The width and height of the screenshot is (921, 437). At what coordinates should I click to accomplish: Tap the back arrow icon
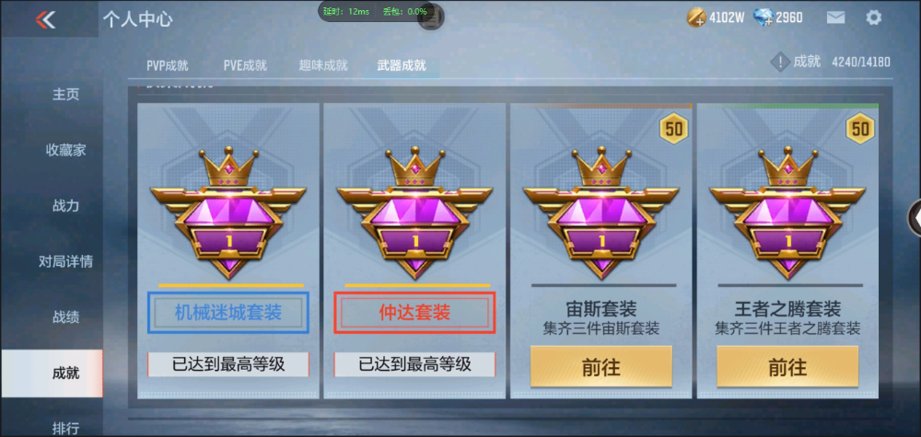tap(45, 19)
